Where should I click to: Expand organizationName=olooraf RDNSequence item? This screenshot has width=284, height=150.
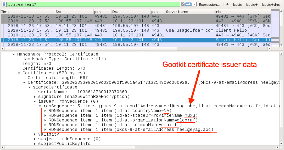click(x=45, y=120)
